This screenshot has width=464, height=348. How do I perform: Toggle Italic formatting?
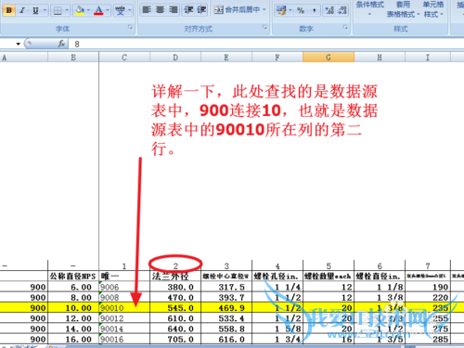coord(22,10)
